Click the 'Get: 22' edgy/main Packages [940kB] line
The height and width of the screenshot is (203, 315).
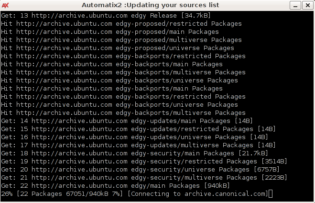click(x=115, y=185)
